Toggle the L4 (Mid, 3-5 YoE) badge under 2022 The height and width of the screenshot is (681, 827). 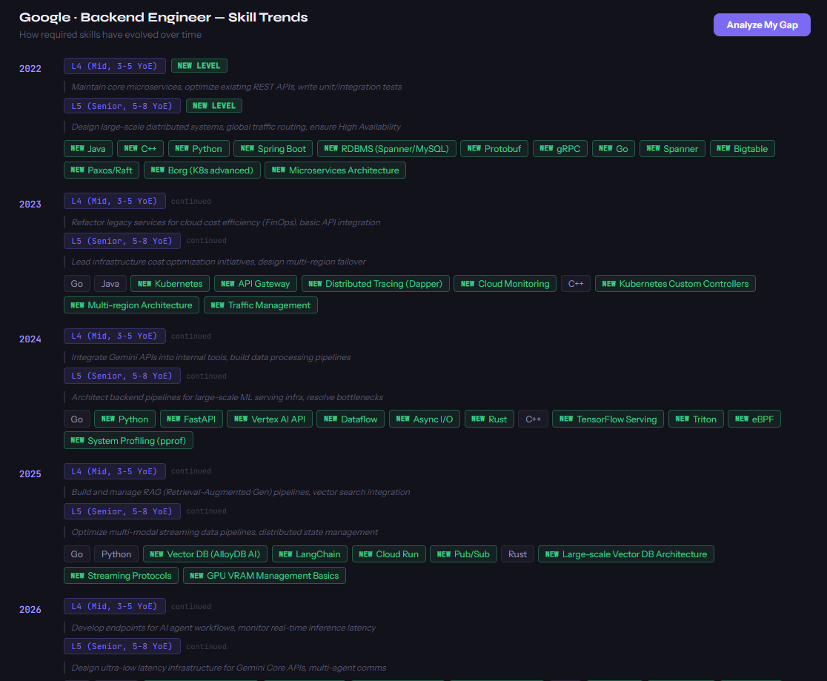pyautogui.click(x=114, y=65)
